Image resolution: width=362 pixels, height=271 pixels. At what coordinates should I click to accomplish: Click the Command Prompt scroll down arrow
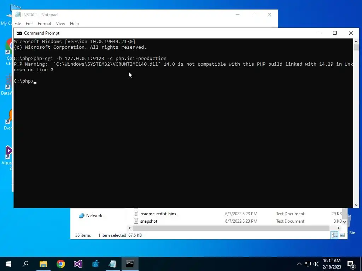[x=356, y=205]
